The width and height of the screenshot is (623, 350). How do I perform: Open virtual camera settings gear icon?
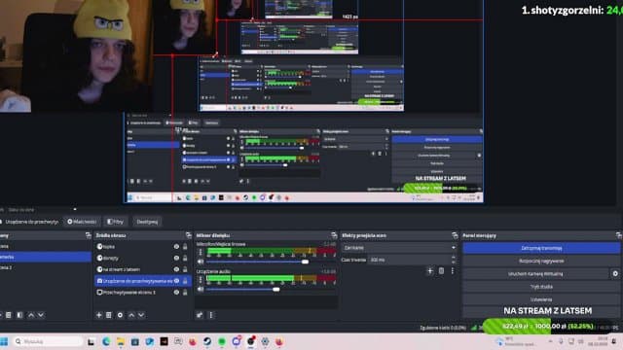click(x=615, y=274)
